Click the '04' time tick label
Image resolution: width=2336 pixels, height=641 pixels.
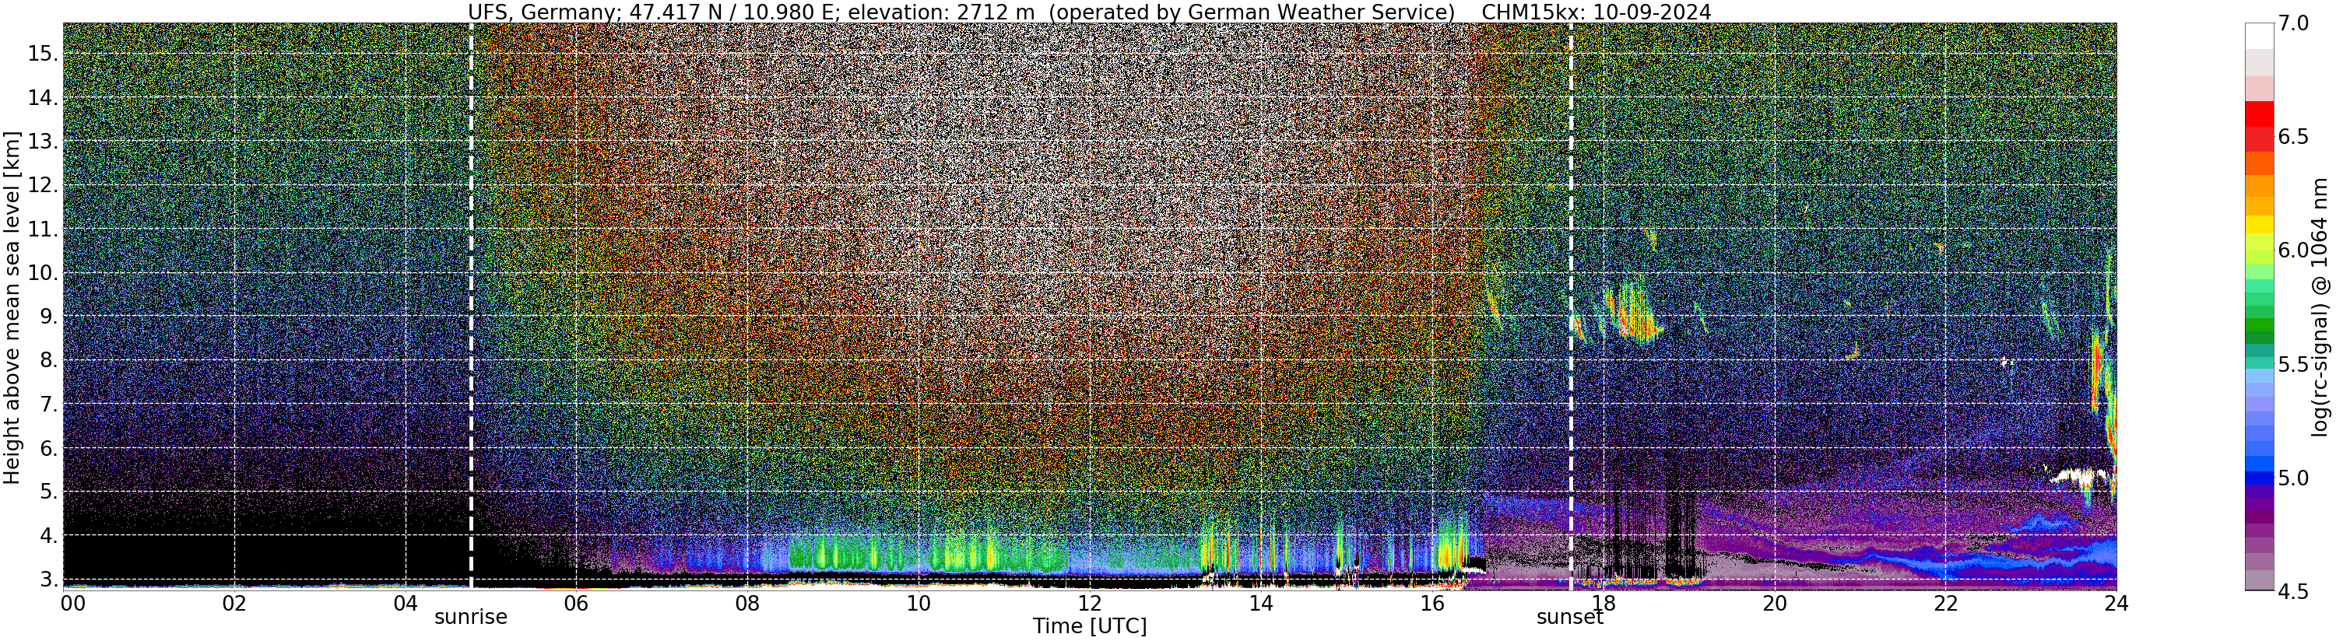tap(406, 604)
